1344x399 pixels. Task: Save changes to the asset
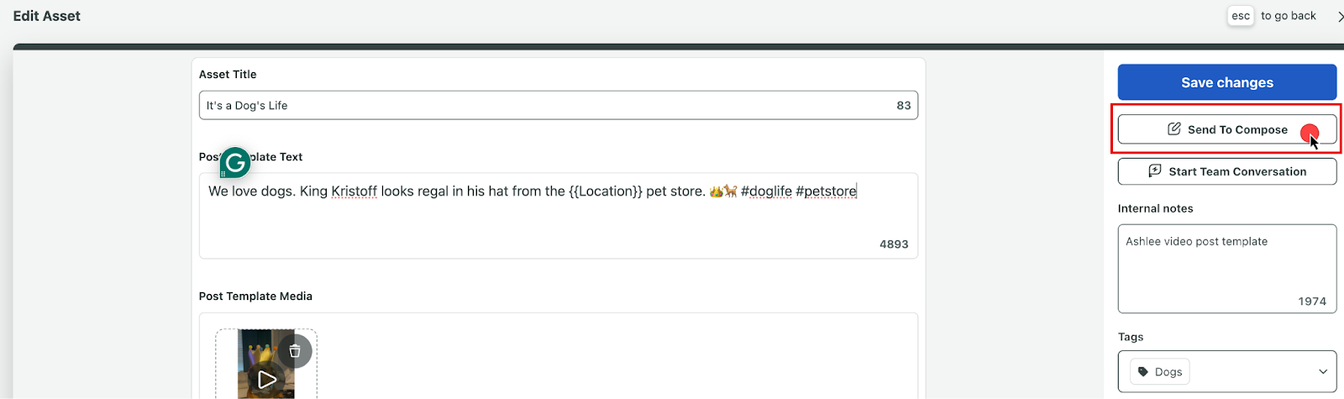(1226, 82)
